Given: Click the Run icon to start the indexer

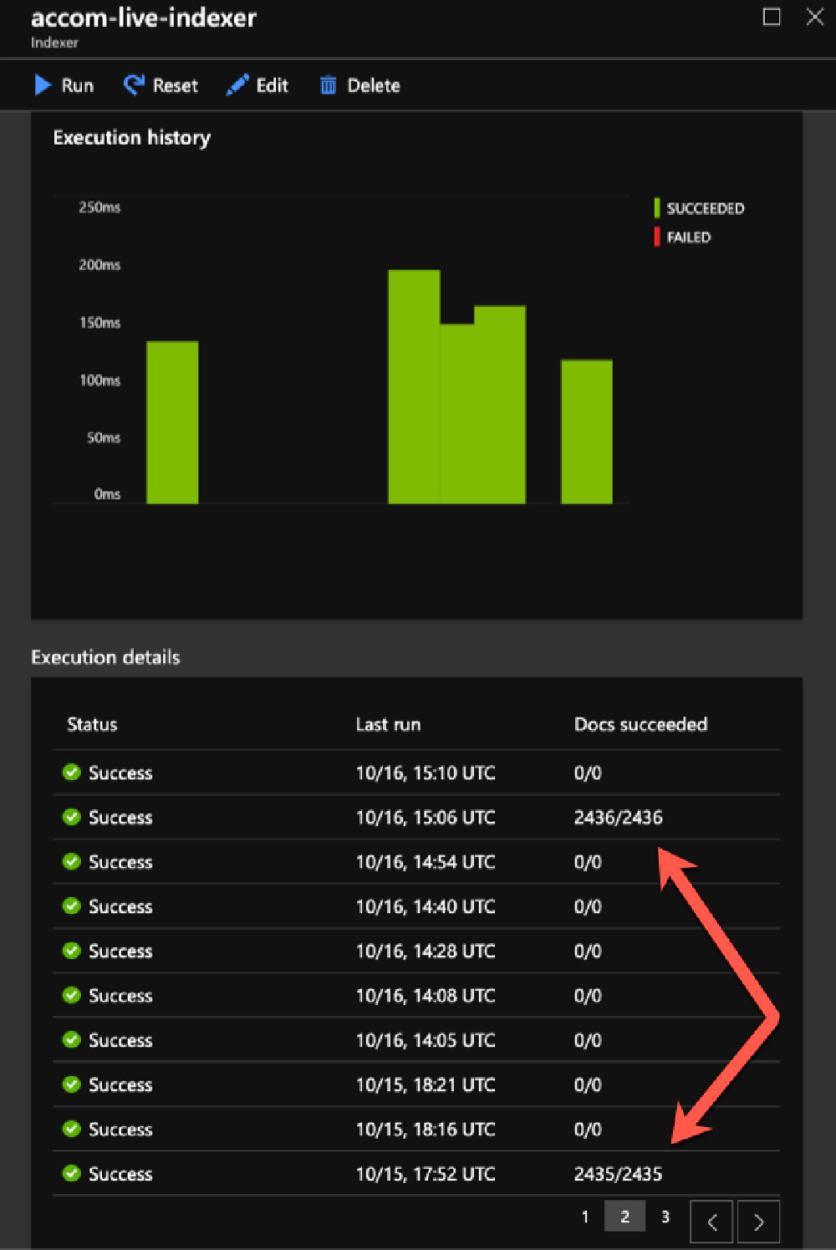Looking at the screenshot, I should 43,84.
